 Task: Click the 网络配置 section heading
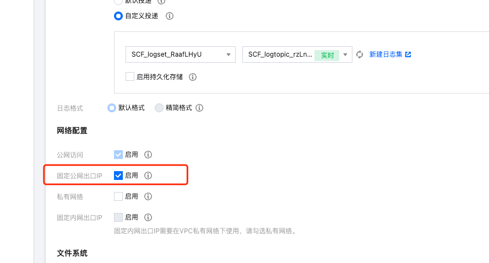pos(72,130)
